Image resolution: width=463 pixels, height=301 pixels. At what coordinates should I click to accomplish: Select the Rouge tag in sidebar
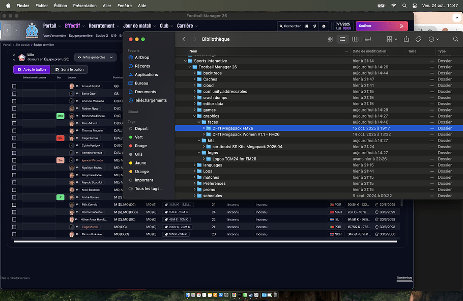pyautogui.click(x=140, y=146)
